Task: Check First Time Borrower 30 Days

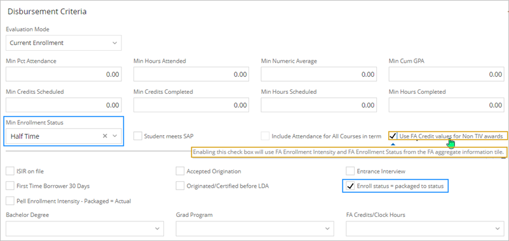Action: (x=10, y=186)
